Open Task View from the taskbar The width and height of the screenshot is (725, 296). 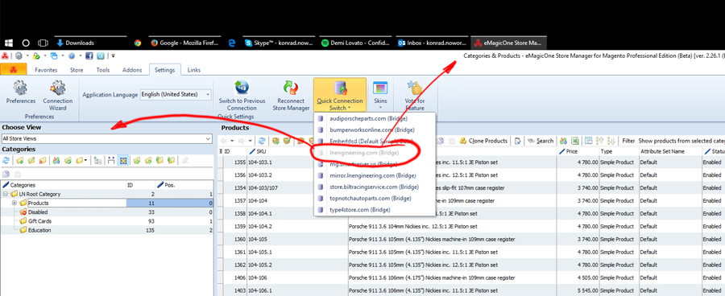pyautogui.click(x=43, y=43)
